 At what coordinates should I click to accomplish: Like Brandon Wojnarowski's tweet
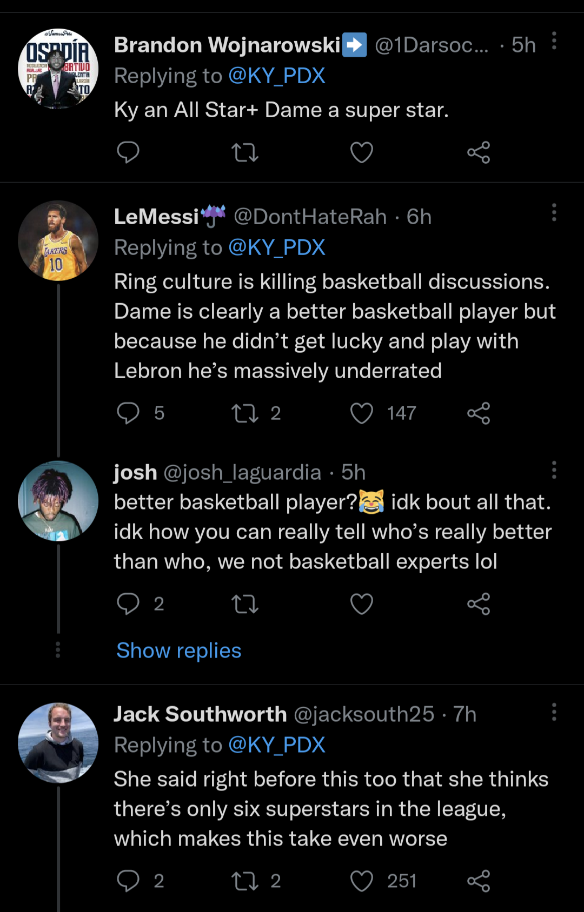(x=361, y=152)
